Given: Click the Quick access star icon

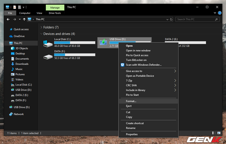Looking at the screenshot, I should coord(11,30).
